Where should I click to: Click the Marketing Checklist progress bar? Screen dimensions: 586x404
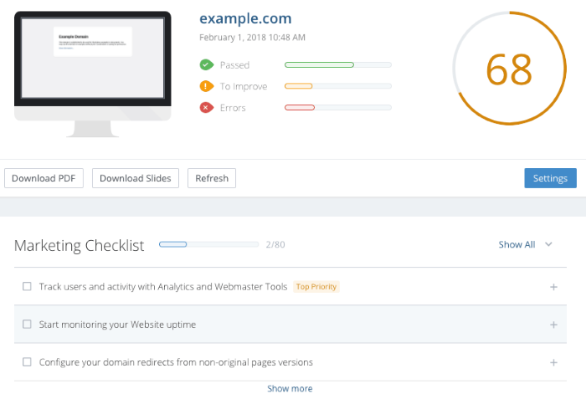208,244
